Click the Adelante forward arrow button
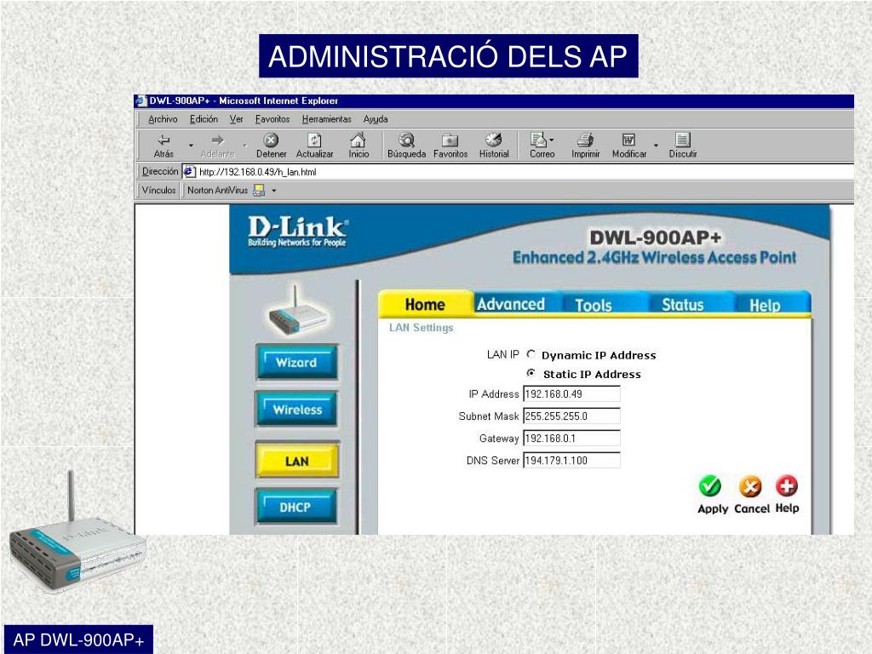The image size is (872, 654). (217, 146)
